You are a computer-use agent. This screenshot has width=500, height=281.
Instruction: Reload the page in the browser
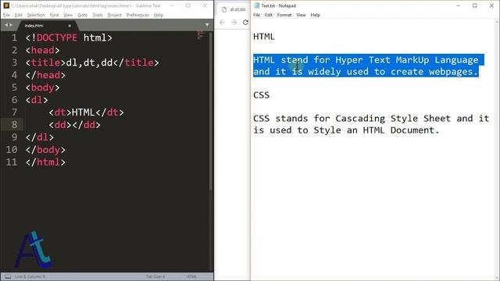coord(245,23)
